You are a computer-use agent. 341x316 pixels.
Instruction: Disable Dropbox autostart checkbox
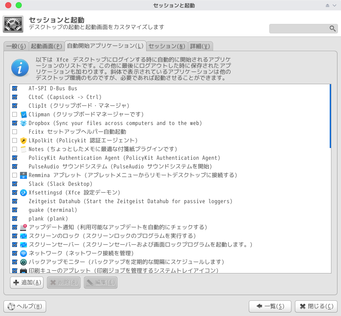click(x=15, y=123)
